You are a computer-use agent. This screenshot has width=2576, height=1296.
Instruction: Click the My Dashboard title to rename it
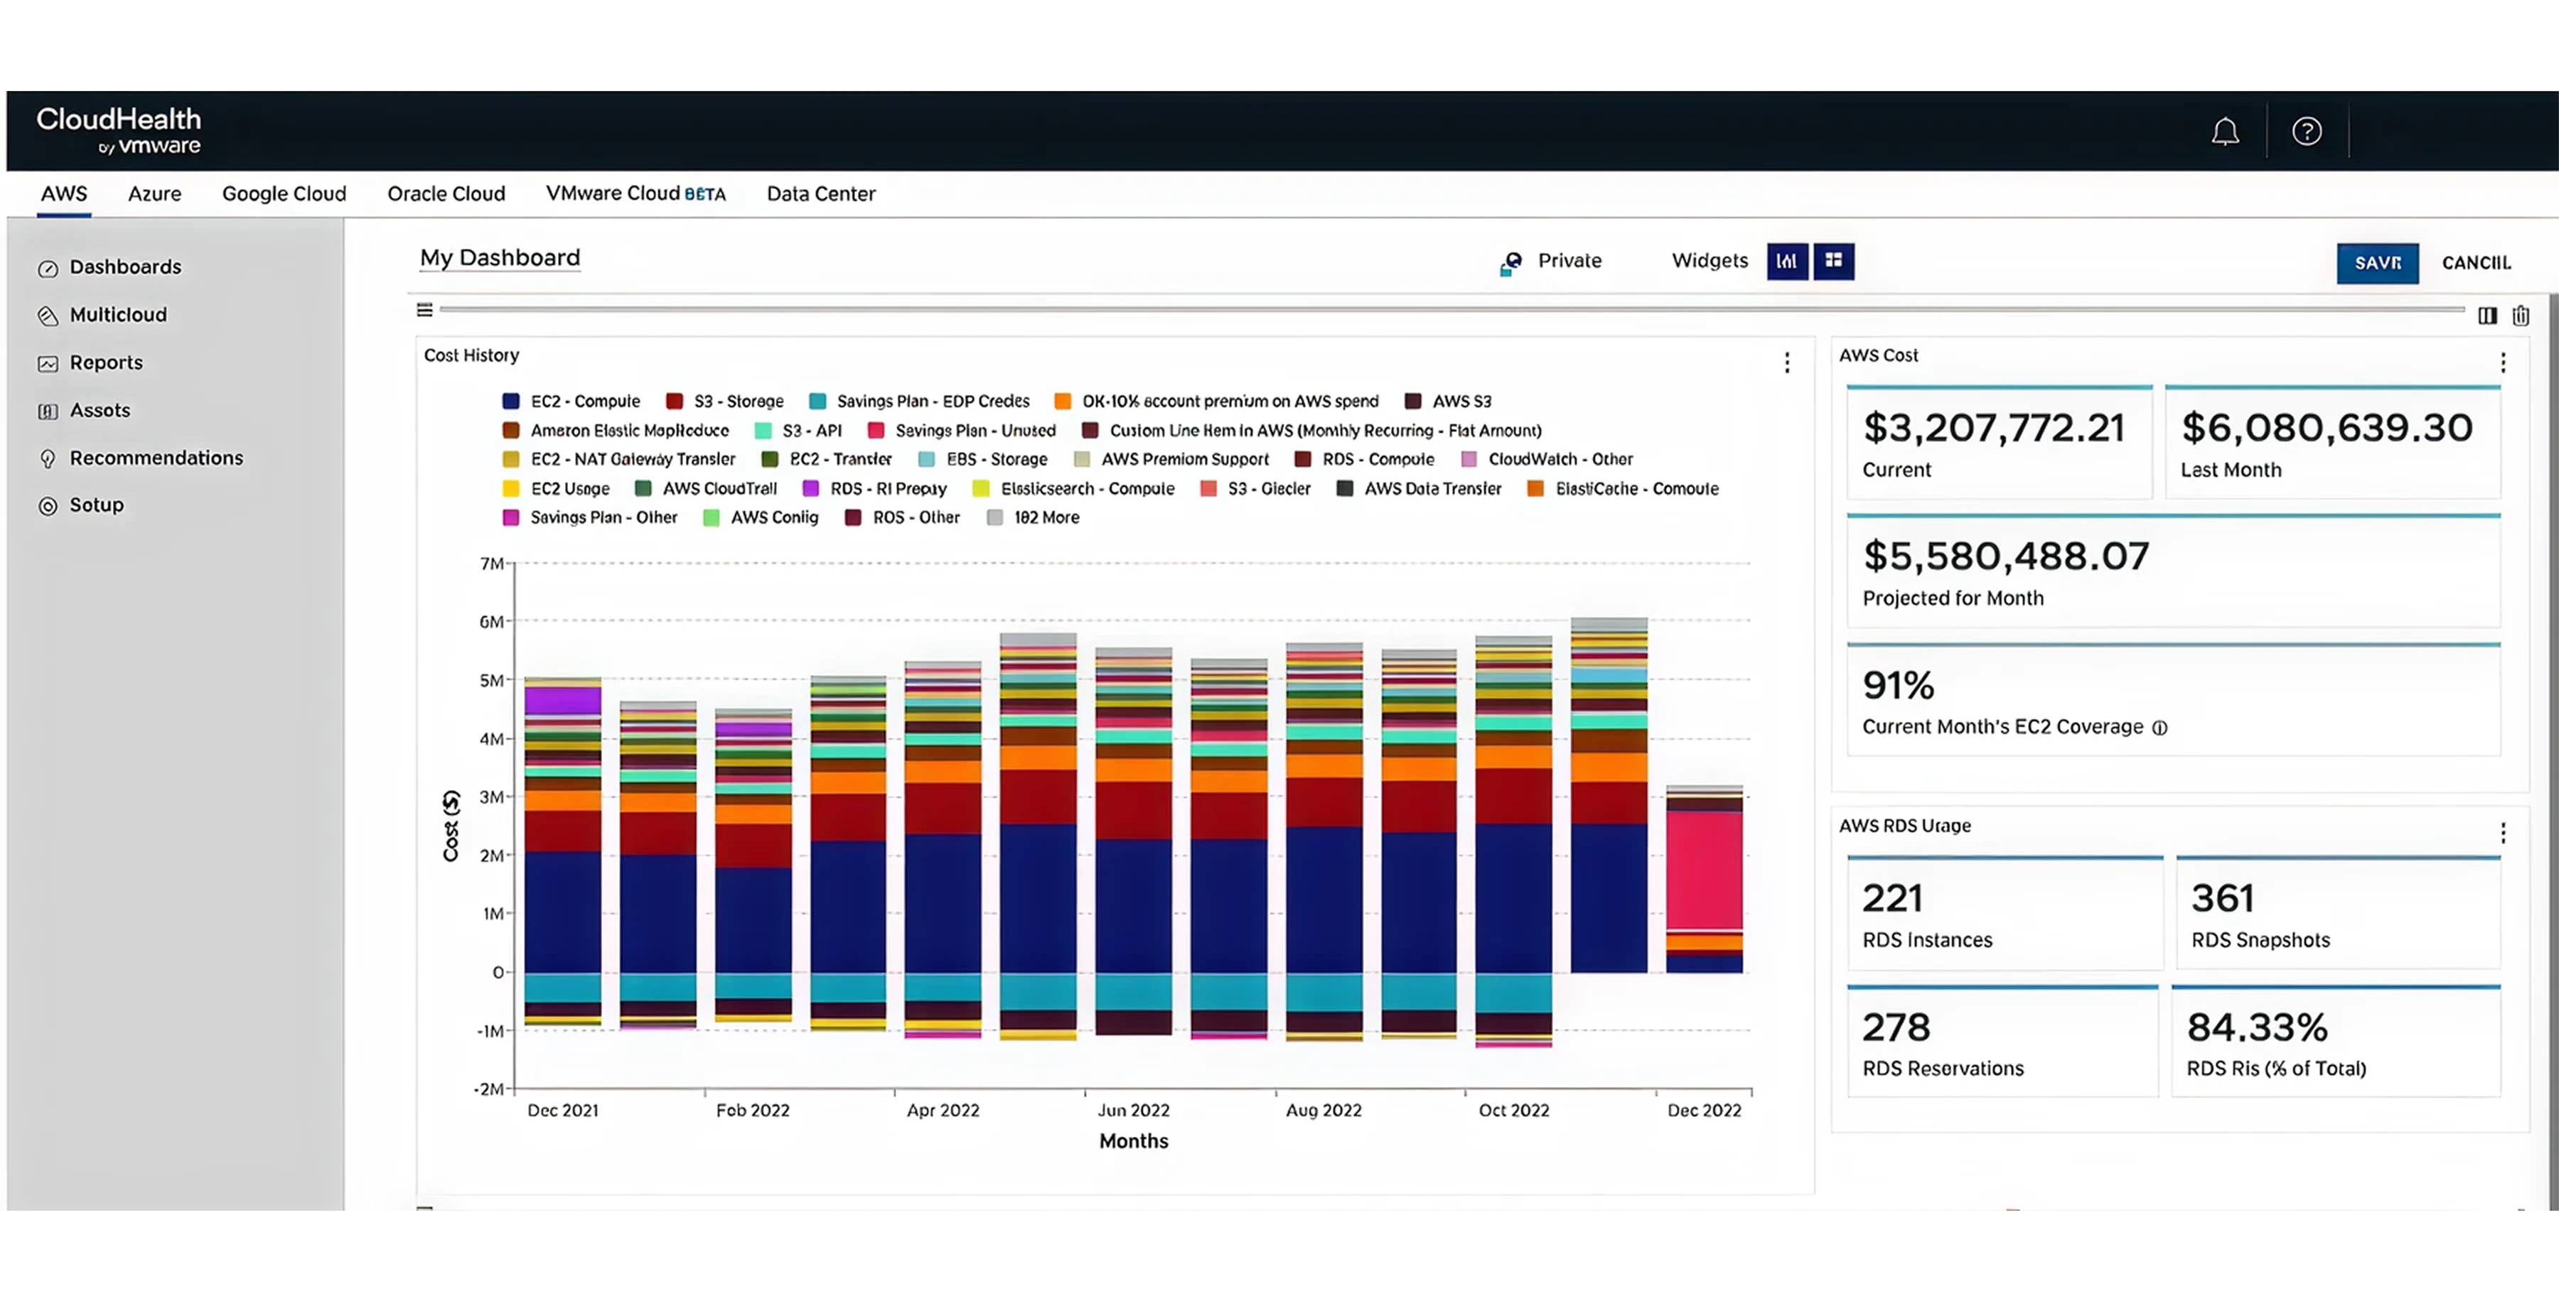pos(500,256)
